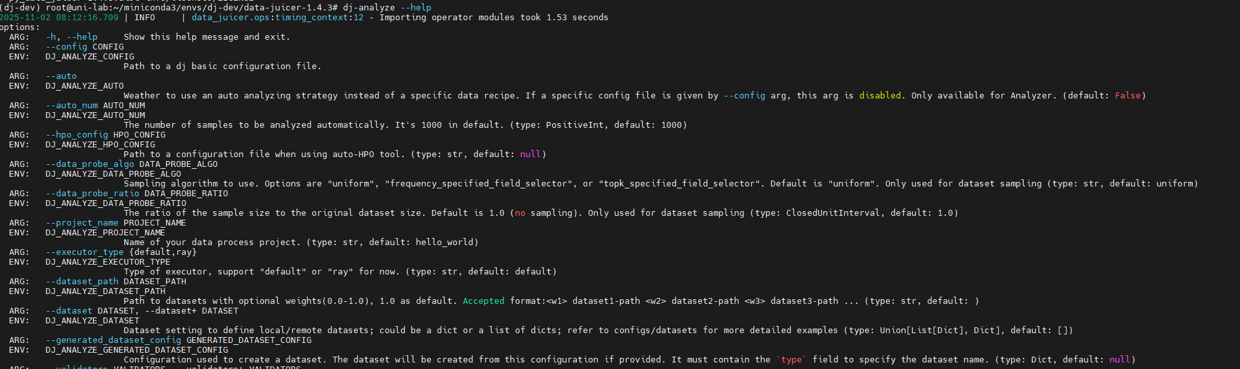Click 'Importing operator modules took 1.53 seconds'
Screen dimensions: 1240x369
(x=494, y=17)
